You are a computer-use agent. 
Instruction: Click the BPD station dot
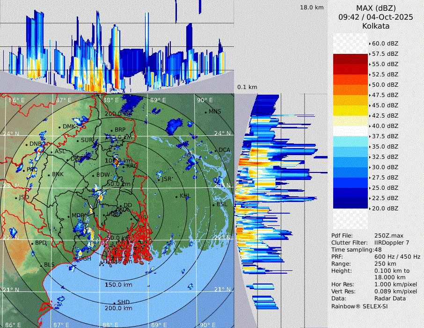click(32, 243)
